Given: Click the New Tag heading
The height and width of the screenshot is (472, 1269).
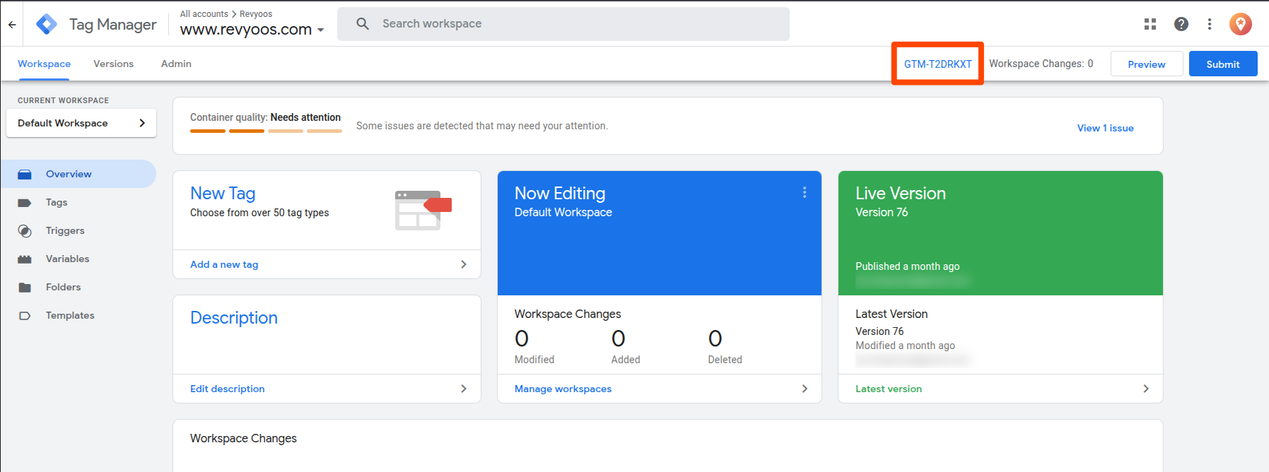Looking at the screenshot, I should pos(223,194).
